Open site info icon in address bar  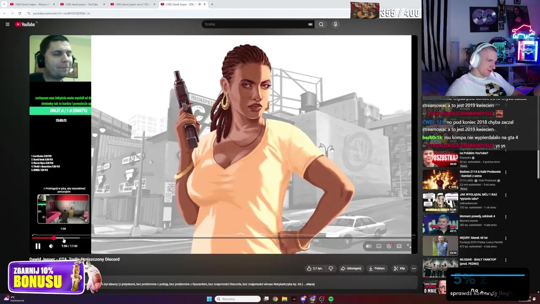(x=29, y=13)
